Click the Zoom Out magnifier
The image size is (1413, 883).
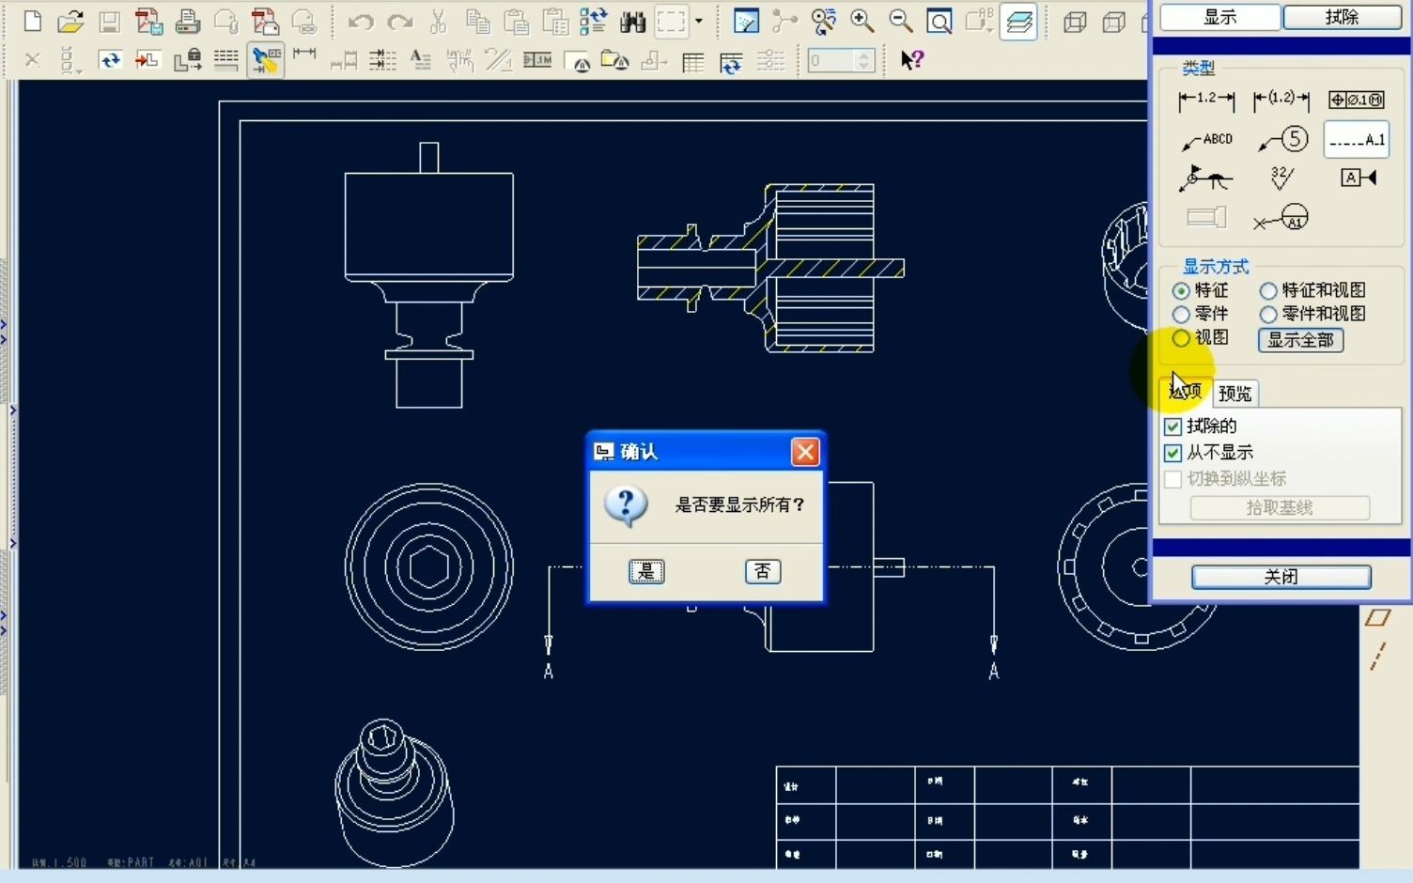pos(900,21)
